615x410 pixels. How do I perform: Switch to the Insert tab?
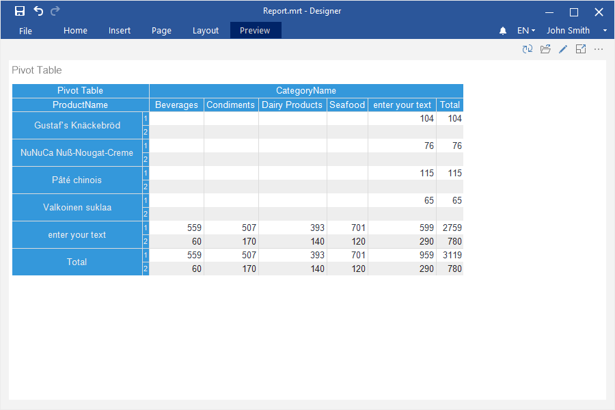click(120, 31)
